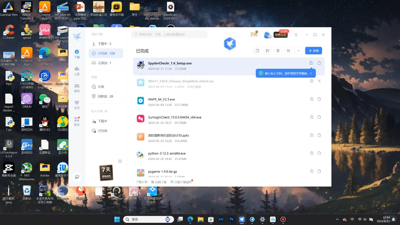Open the 片库 library
This screenshot has width=400, height=225.
tap(106, 87)
